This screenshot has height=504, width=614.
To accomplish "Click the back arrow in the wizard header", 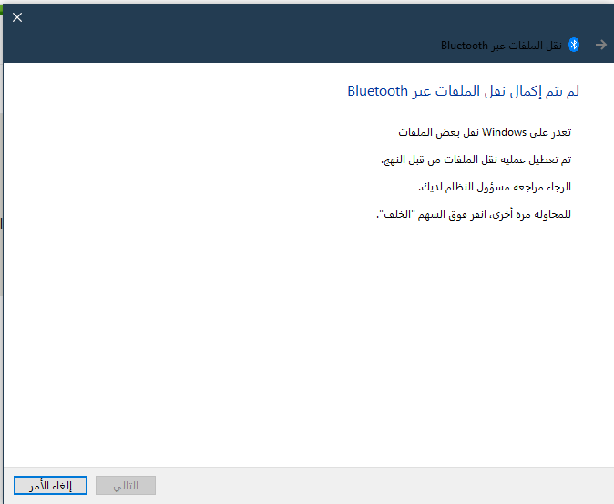I will (x=601, y=45).
